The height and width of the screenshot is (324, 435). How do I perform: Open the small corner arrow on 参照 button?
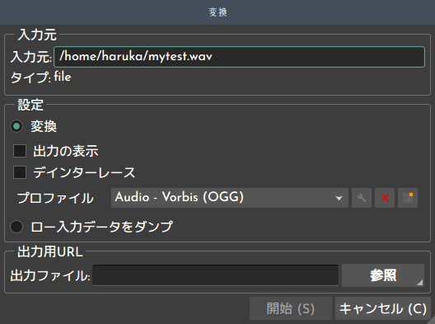pos(419,283)
